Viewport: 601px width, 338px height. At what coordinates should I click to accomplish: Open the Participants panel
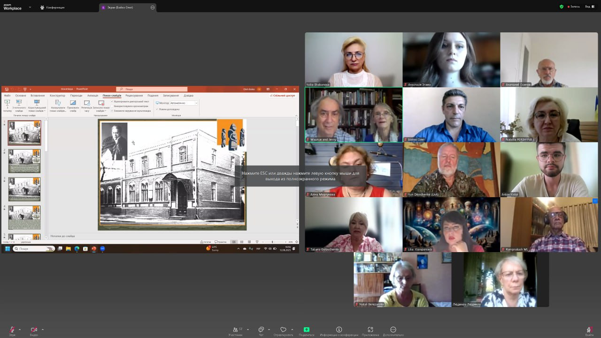(236, 330)
